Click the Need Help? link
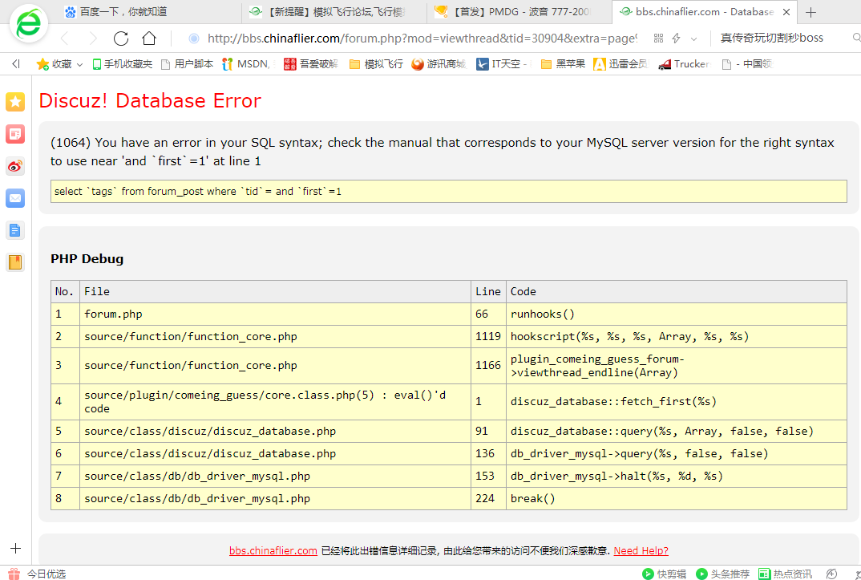The height and width of the screenshot is (580, 861). coord(641,550)
